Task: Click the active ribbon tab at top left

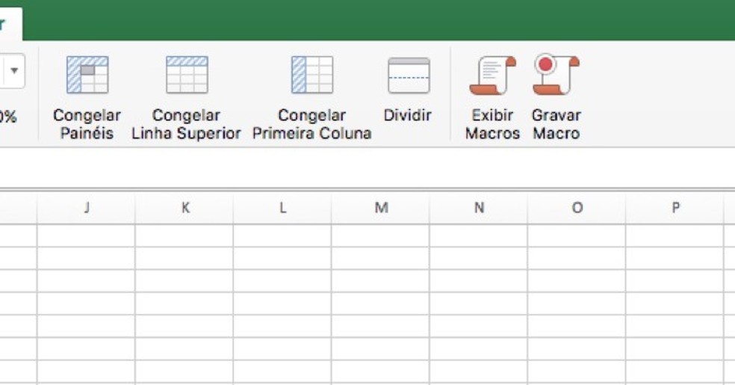Action: pos(9,24)
